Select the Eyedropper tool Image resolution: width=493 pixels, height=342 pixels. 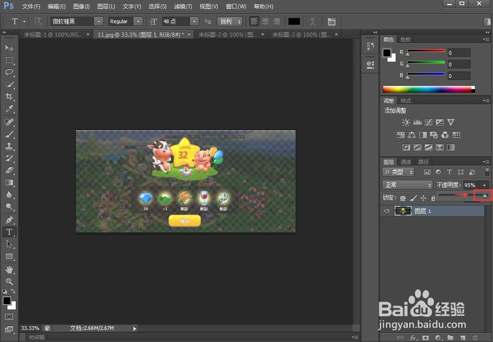coord(9,109)
